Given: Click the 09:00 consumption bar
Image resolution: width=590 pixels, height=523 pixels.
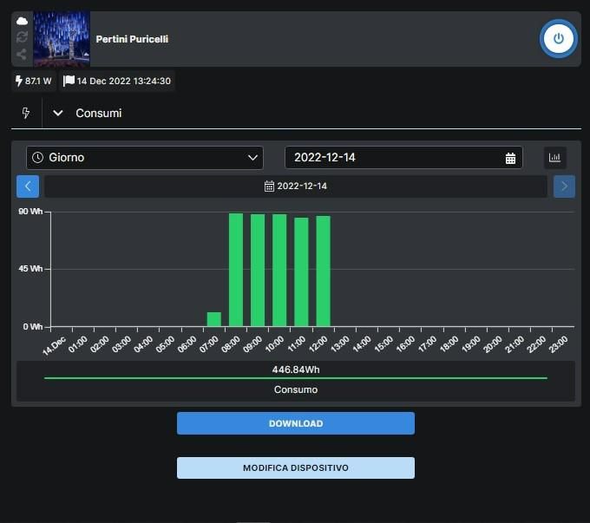Looking at the screenshot, I should 258,270.
